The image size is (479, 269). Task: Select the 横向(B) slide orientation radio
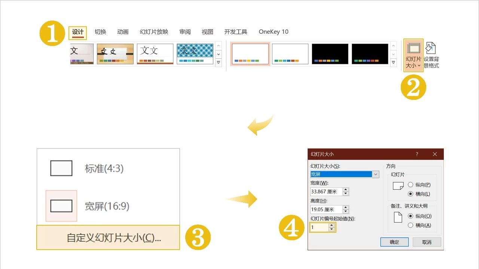(411, 194)
